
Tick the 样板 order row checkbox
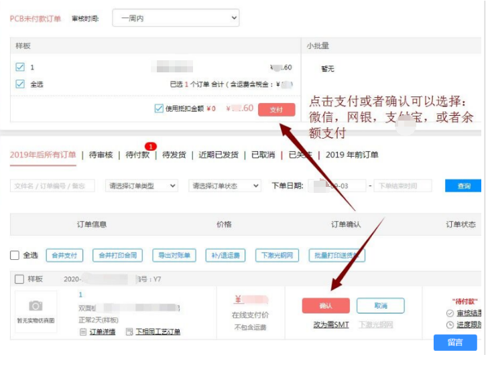coord(19,279)
